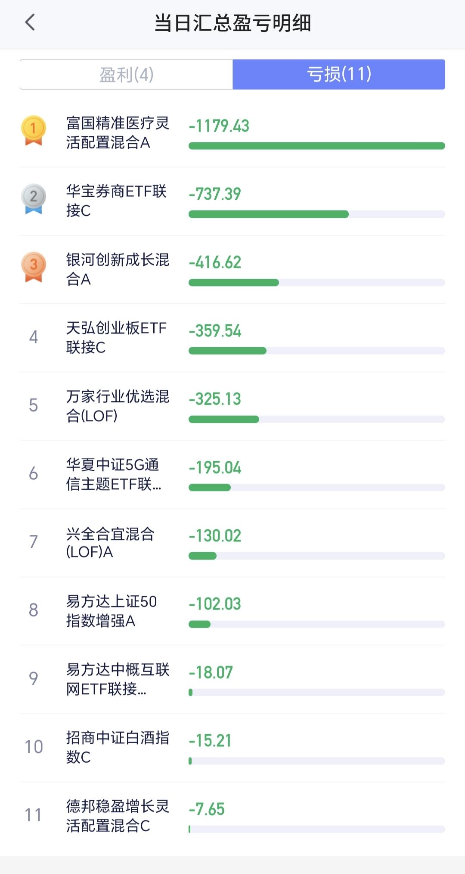Select the 亏损(11) tab
The height and width of the screenshot is (874, 465).
pos(339,75)
